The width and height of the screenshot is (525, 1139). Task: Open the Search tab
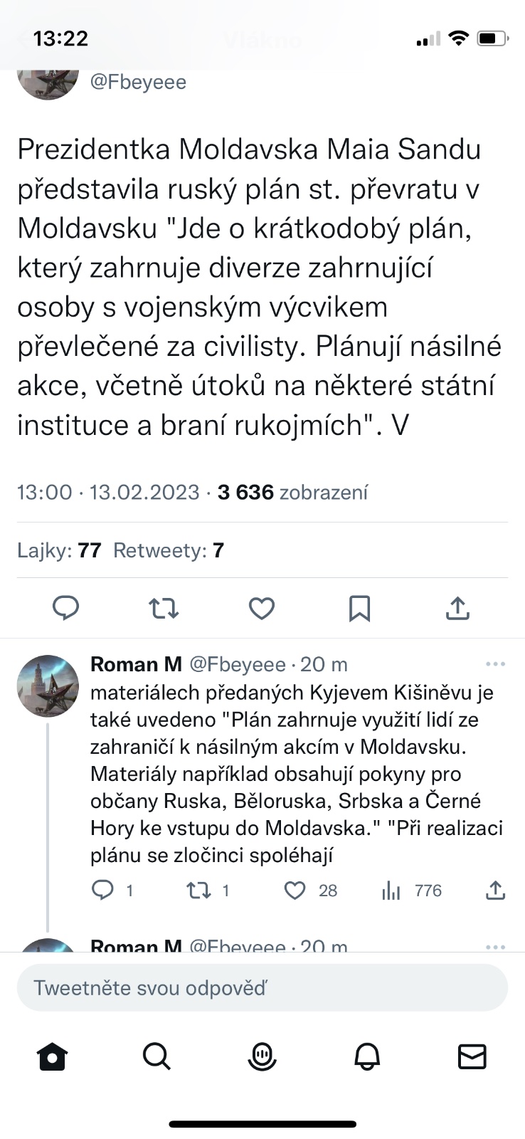(157, 1056)
